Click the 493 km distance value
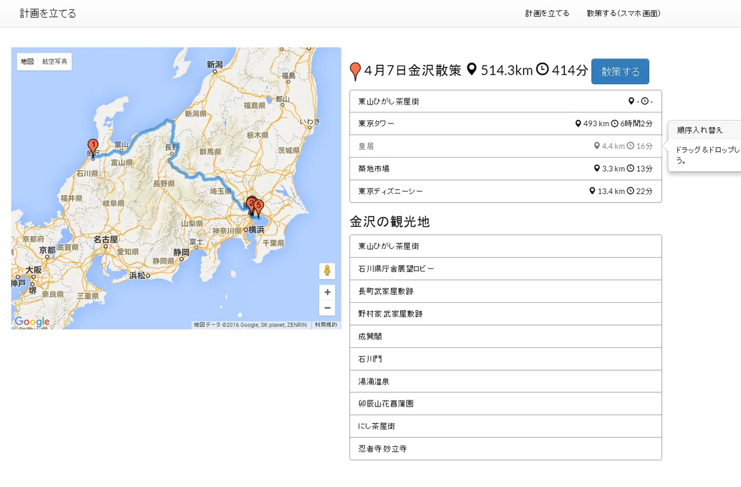The image size is (741, 487). [596, 124]
